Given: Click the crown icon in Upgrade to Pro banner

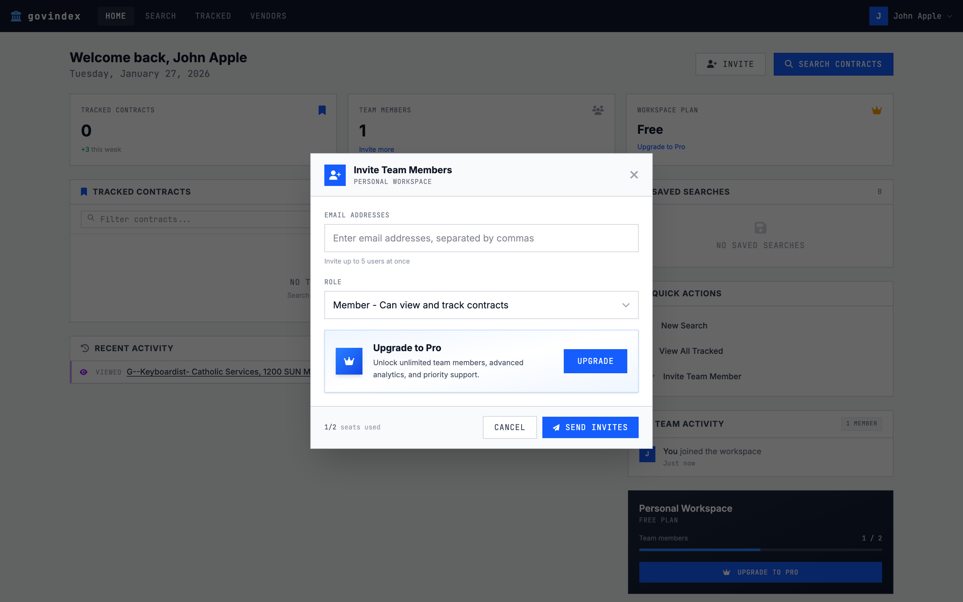Looking at the screenshot, I should (349, 361).
